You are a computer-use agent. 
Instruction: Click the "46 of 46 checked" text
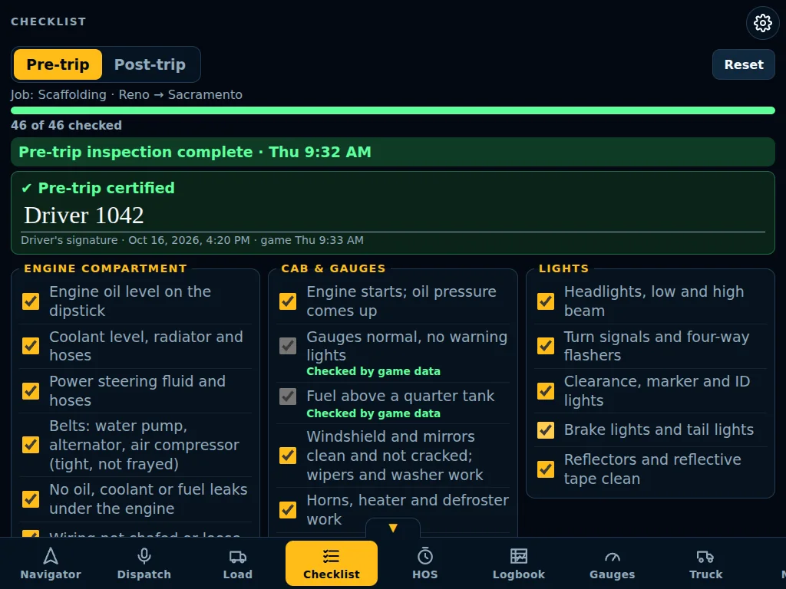coord(66,125)
